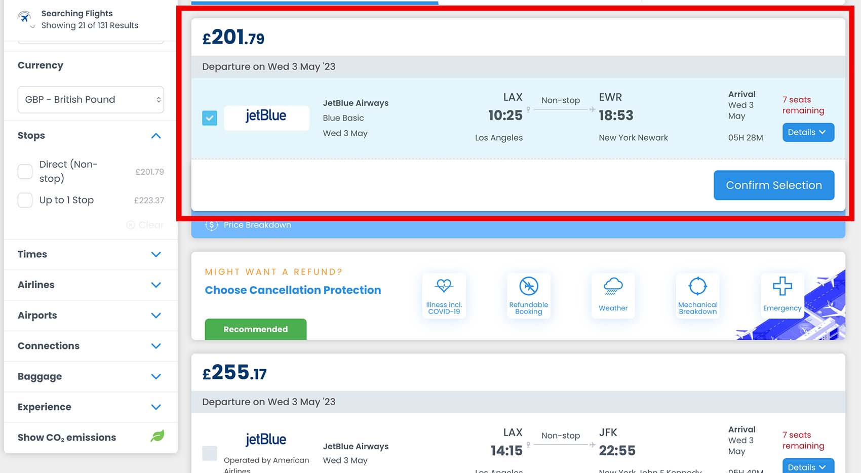Uncheck the selected jetBlue LAX–EWR flight

[210, 118]
